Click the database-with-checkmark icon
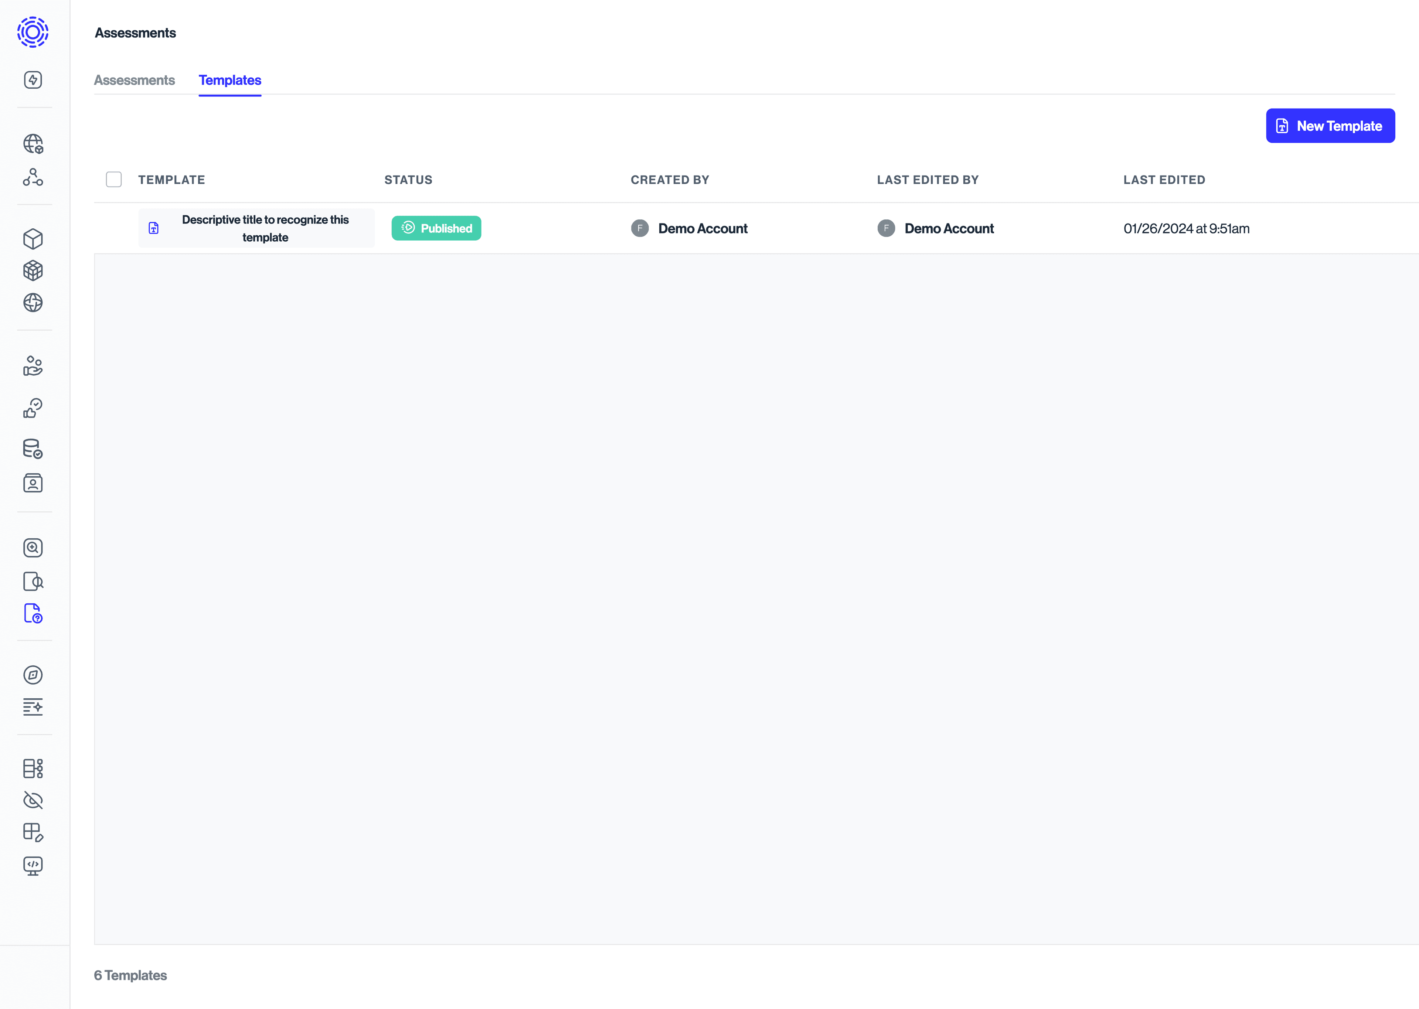The width and height of the screenshot is (1419, 1009). click(x=32, y=449)
